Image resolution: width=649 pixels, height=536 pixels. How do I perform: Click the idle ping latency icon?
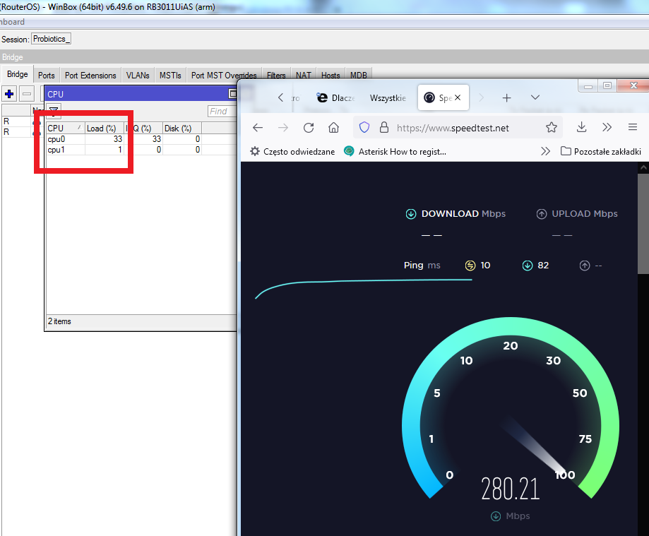pyautogui.click(x=470, y=266)
